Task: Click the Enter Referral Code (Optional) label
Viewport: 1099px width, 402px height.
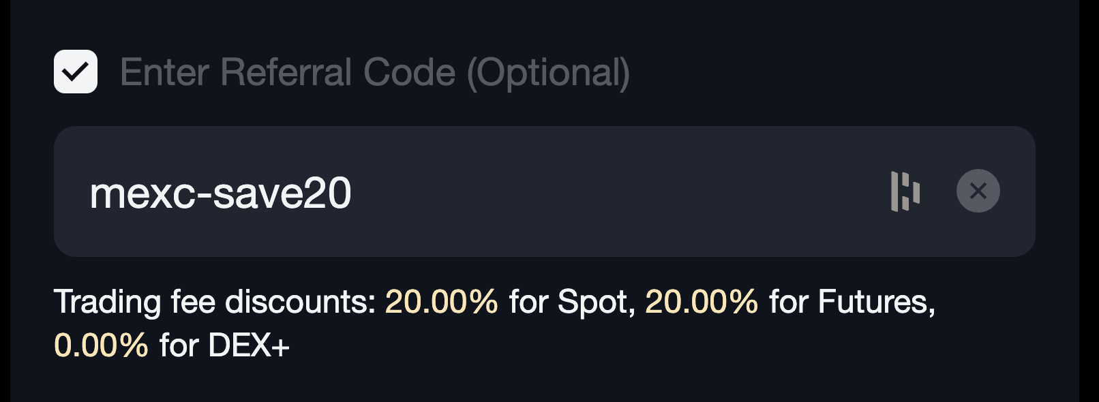Action: 375,71
